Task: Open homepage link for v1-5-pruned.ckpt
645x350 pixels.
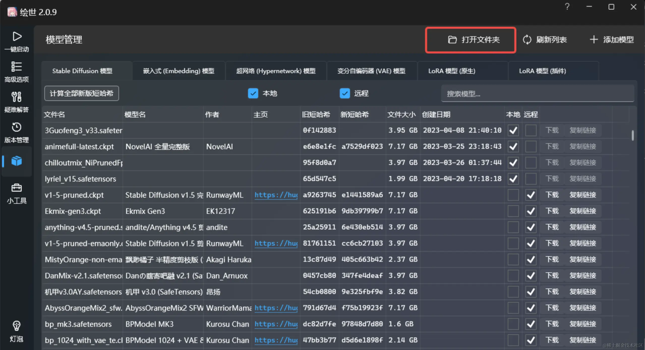Action: pos(276,195)
